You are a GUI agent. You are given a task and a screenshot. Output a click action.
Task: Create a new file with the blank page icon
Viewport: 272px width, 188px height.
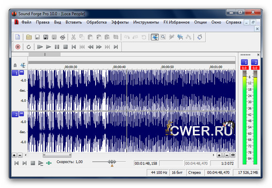click(17, 37)
